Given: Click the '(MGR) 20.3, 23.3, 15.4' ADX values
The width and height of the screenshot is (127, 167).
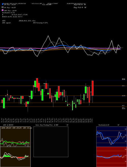Looking at the screenshot, I should click(27, 21).
